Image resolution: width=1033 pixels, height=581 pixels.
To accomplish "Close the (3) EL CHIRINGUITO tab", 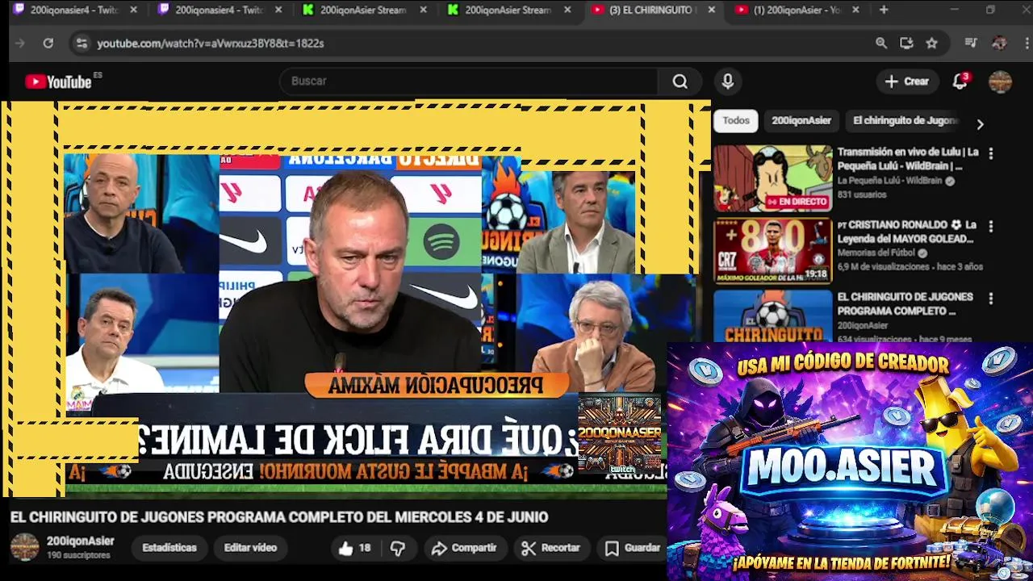I will 711,10.
